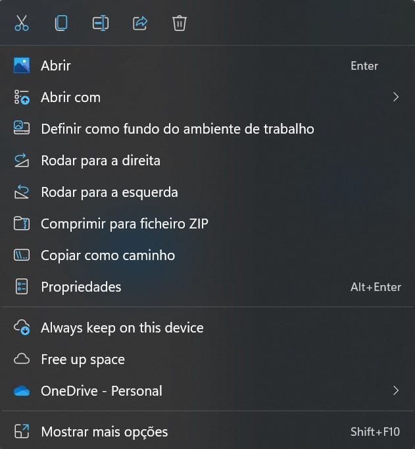Click Mostrar mais opções
The height and width of the screenshot is (449, 415).
[104, 432]
